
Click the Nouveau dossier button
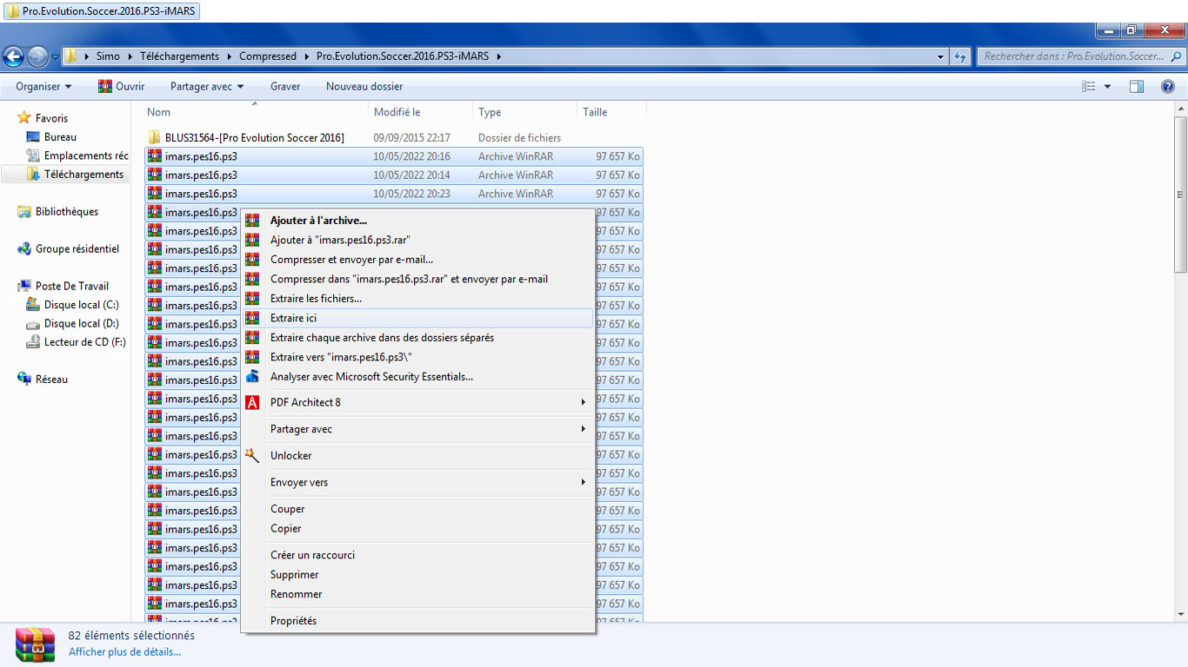[x=364, y=87]
